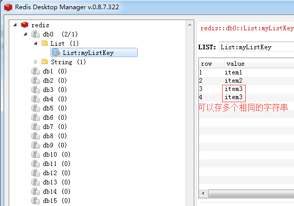Select row number 2 cell
Viewport: 294px width, 206px height.
point(200,81)
